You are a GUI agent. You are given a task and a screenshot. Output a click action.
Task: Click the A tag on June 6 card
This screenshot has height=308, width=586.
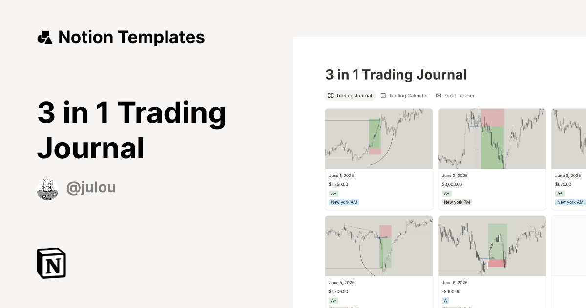pos(445,300)
